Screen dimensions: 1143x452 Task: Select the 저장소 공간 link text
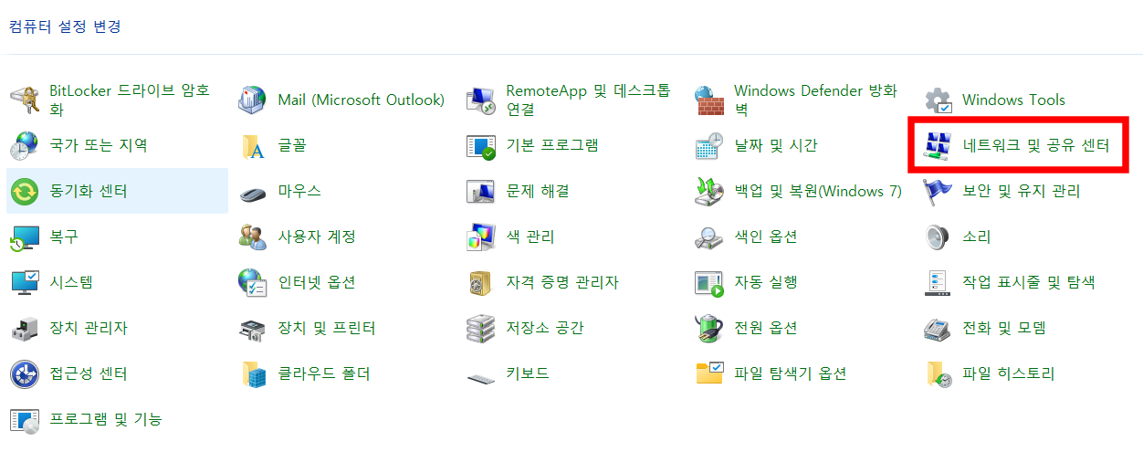tap(545, 328)
